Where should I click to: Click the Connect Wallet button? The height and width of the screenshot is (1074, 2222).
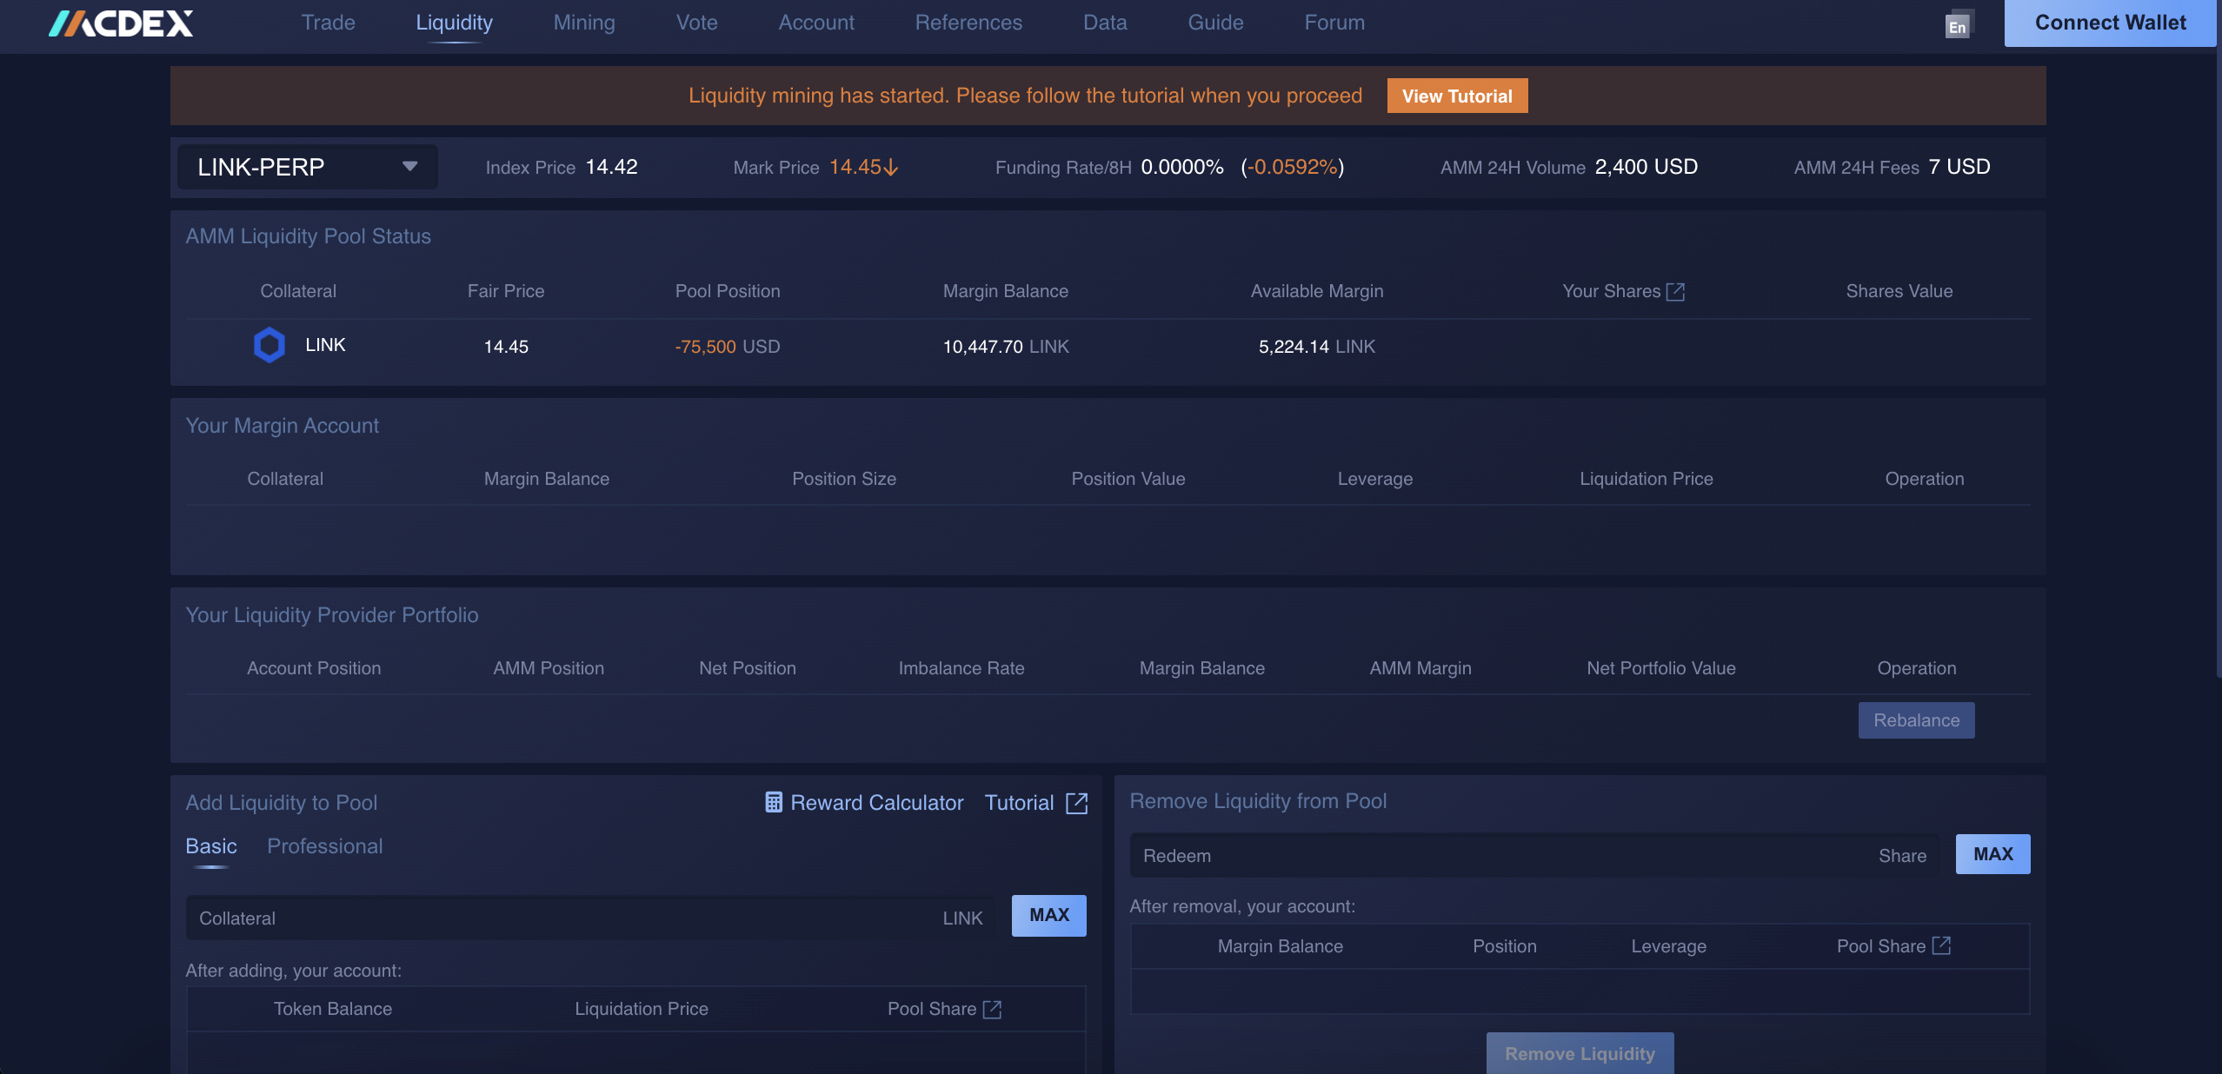click(x=2110, y=23)
